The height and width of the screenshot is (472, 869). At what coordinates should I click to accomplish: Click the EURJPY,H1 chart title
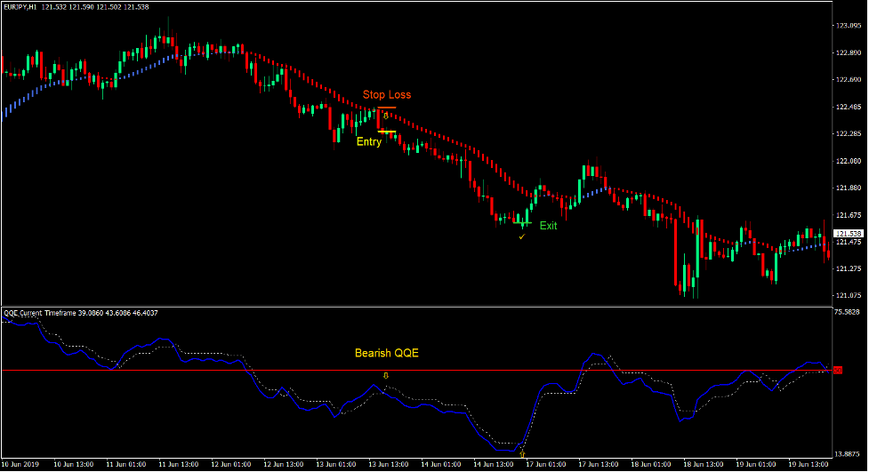(27, 7)
